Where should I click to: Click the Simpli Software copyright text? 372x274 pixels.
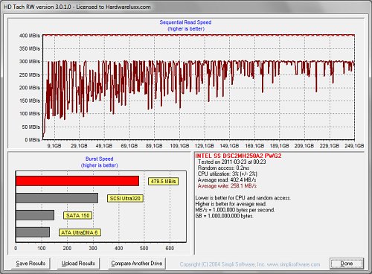pos(250,264)
